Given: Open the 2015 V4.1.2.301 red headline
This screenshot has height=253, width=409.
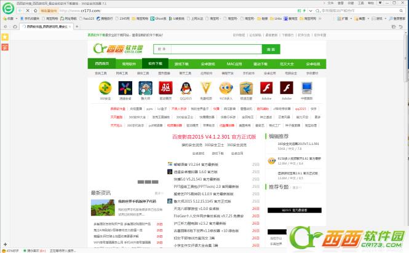Looking at the screenshot, I should pos(214,137).
